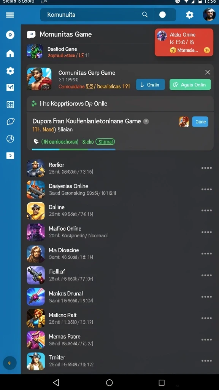Open more options for Tlalllaf

206,275
